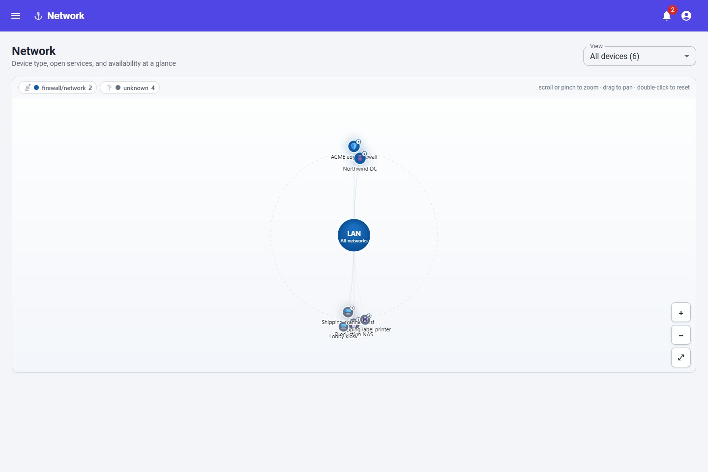Open notifications bell with 2 alerts
Image resolution: width=708 pixels, height=472 pixels.
[x=667, y=16]
